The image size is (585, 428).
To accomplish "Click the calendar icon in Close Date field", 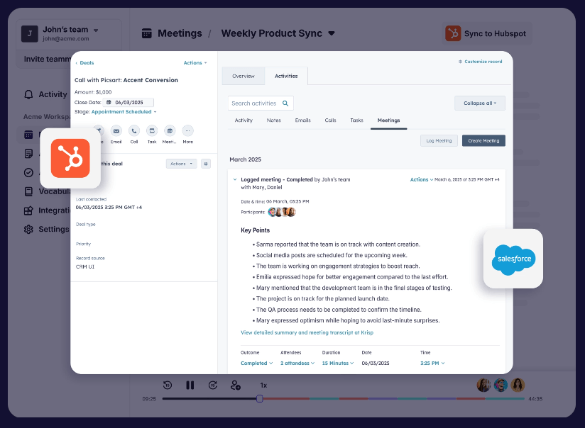I will tap(109, 102).
